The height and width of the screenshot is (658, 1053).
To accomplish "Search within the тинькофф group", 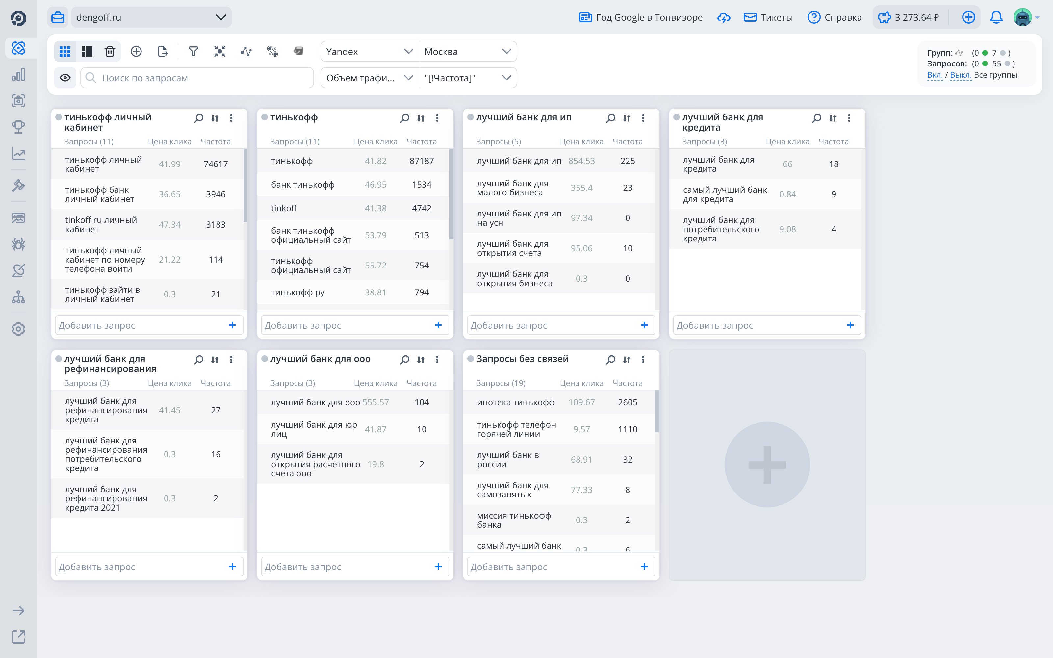I will point(405,118).
